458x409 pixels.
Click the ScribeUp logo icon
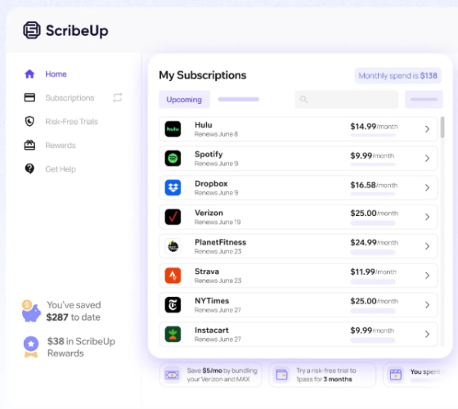coord(32,30)
